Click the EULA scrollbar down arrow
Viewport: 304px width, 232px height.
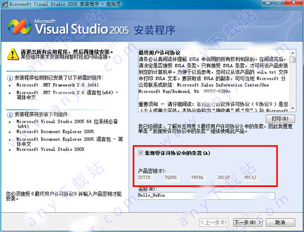[293, 108]
